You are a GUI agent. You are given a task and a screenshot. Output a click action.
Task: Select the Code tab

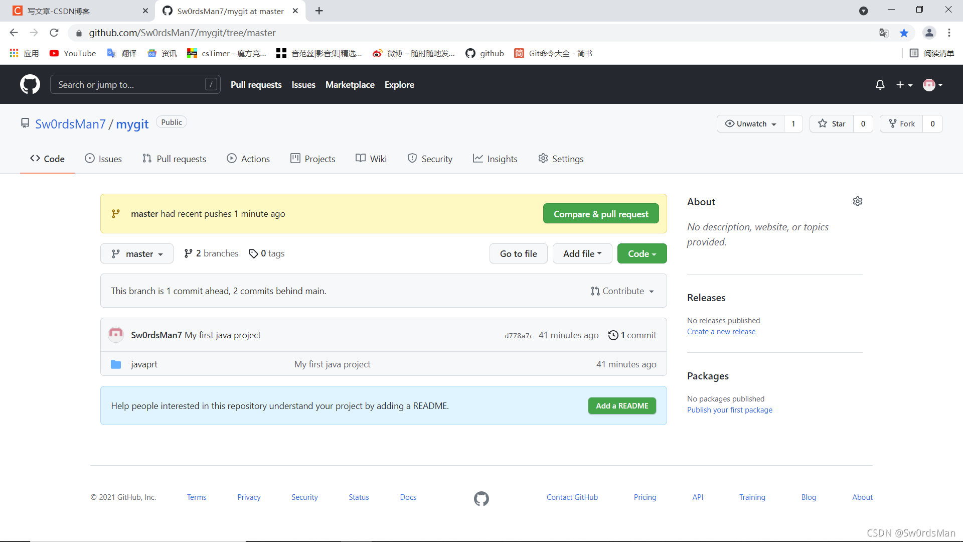(x=47, y=159)
